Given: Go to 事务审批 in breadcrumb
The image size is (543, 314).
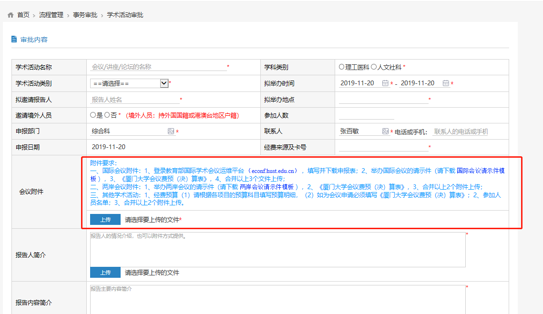Looking at the screenshot, I should tap(85, 15).
